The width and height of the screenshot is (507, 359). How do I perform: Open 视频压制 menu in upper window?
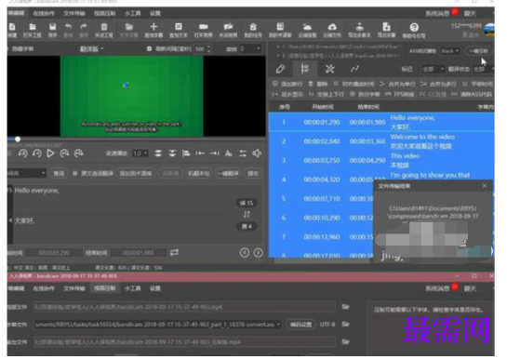(105, 13)
